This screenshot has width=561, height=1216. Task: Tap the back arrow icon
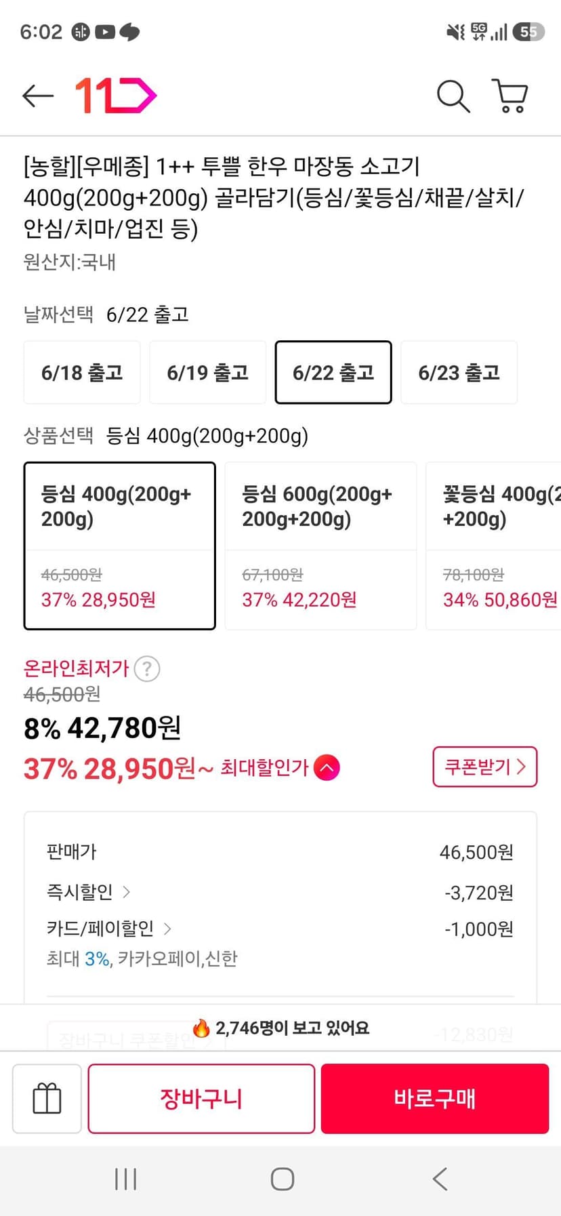coord(38,96)
